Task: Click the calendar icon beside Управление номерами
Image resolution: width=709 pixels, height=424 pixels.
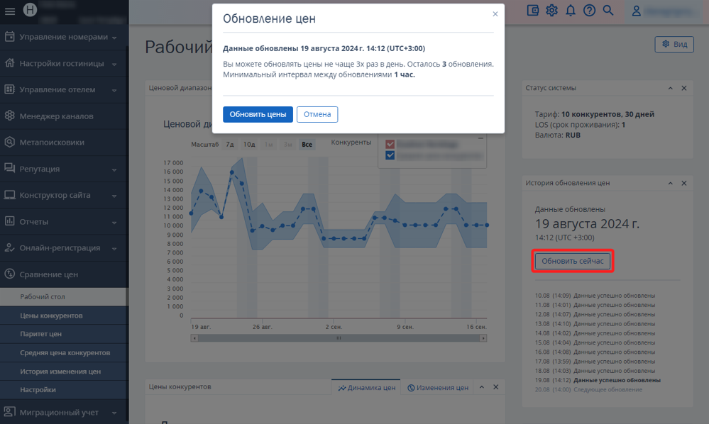Action: [9, 37]
